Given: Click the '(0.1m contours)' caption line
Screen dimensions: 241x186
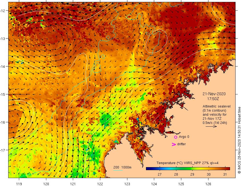Looking at the screenshot, I should [214, 111].
